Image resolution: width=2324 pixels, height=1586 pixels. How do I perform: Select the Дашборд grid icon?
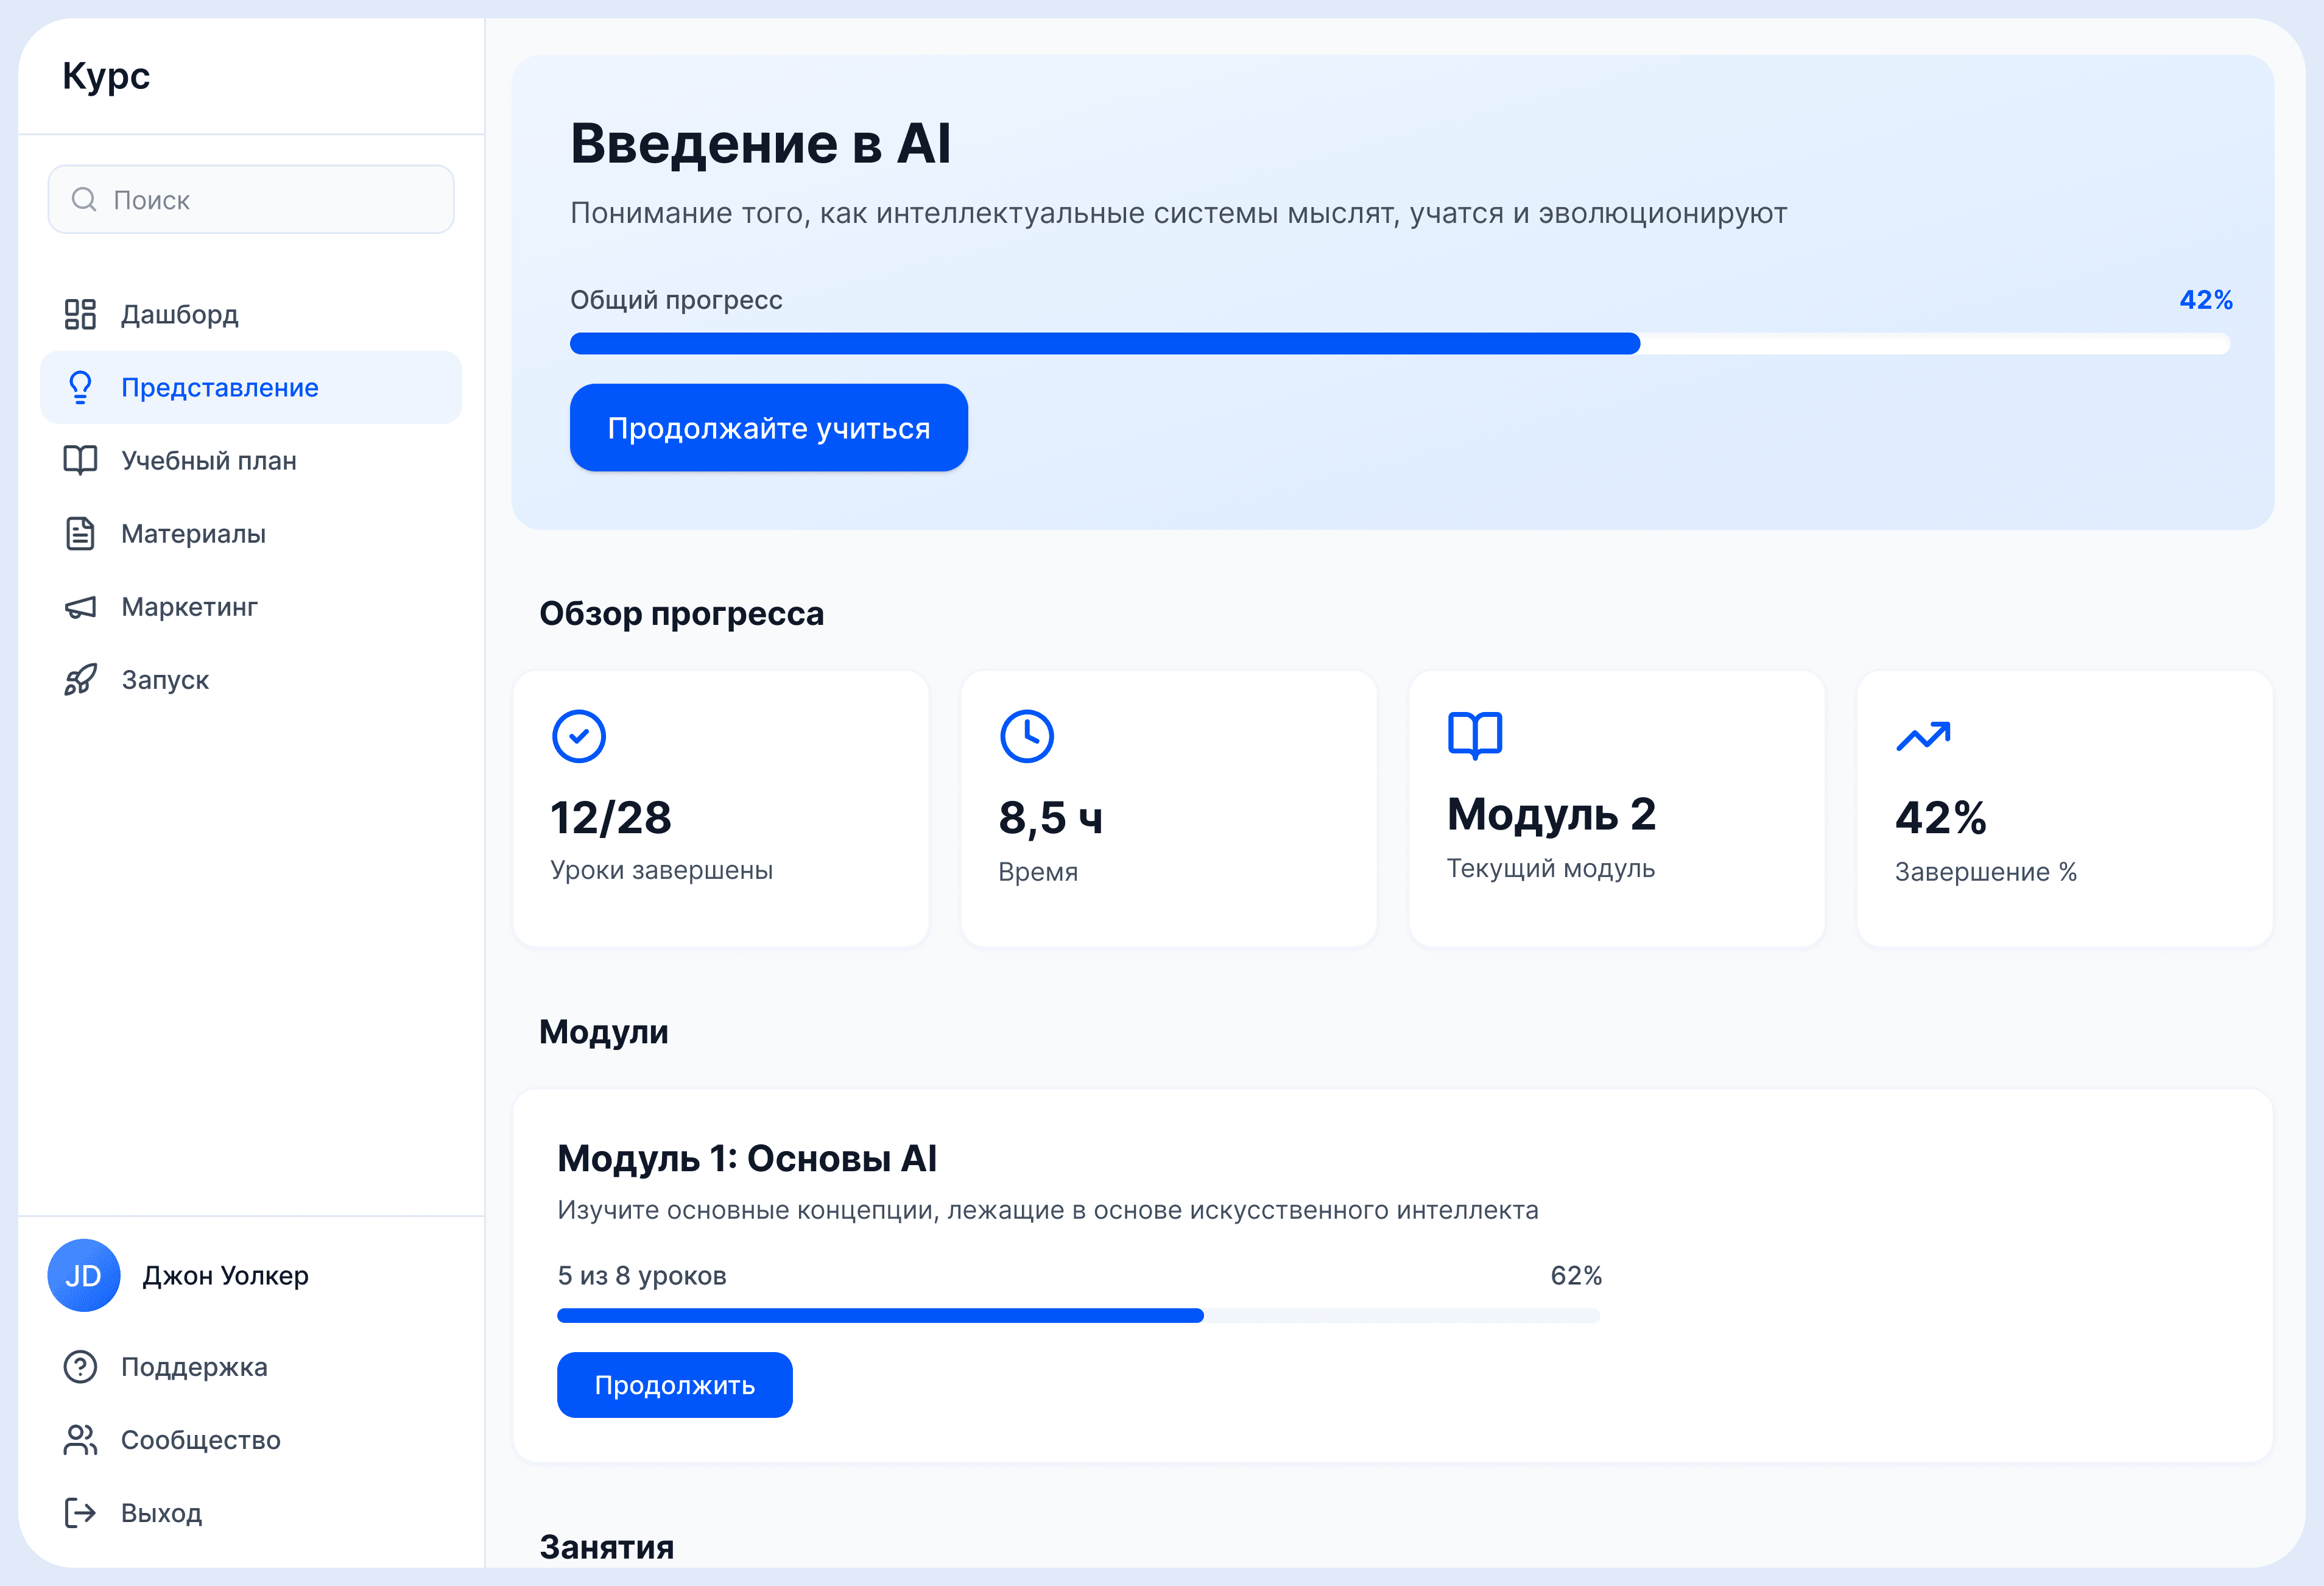point(80,314)
